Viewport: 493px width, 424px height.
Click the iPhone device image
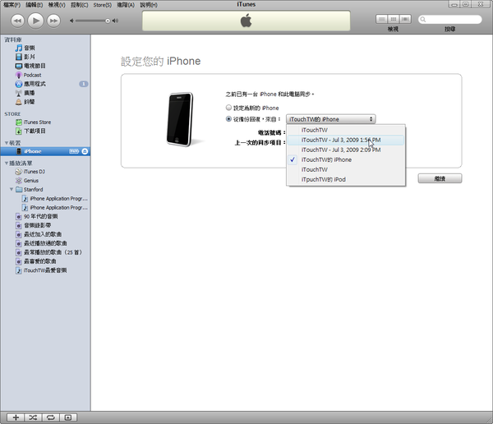[x=180, y=119]
